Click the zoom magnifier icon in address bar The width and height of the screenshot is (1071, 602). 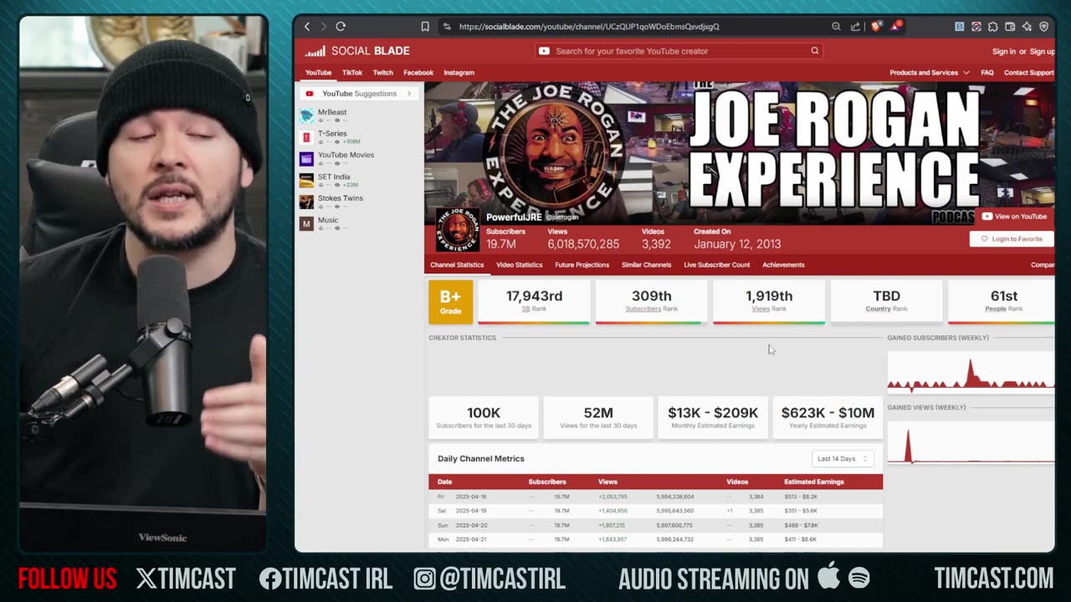click(836, 27)
